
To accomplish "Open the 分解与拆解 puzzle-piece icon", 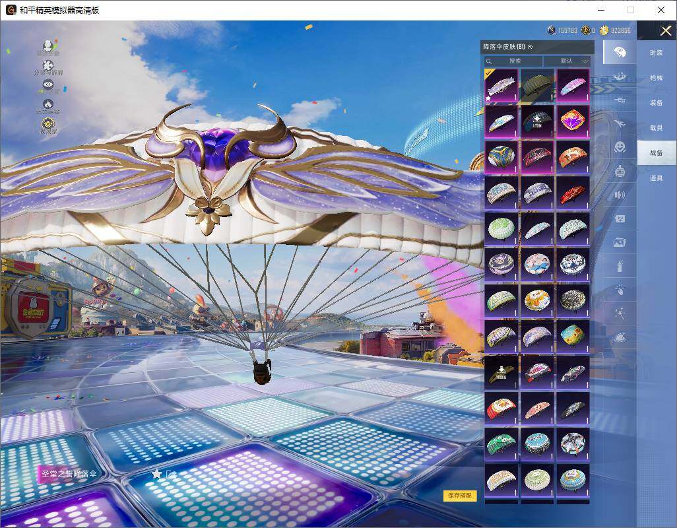I will tap(48, 65).
